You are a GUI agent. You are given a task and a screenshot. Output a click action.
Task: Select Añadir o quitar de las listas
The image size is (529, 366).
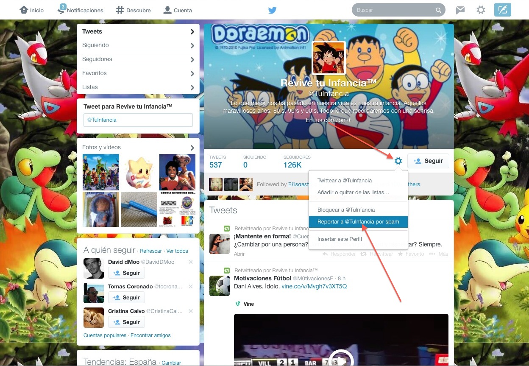pyautogui.click(x=358, y=193)
